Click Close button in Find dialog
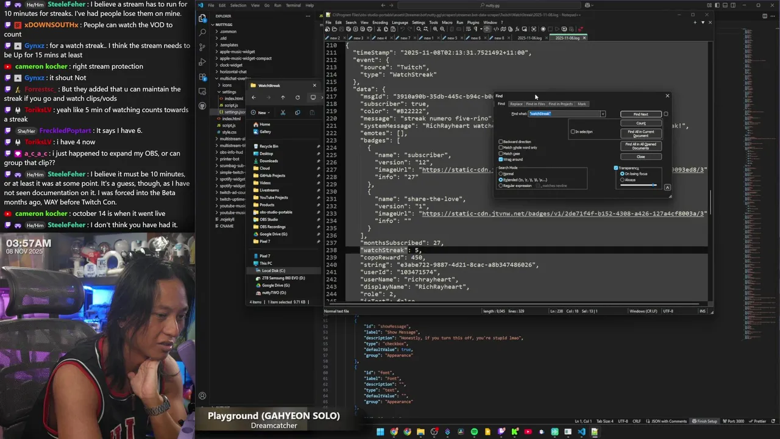The height and width of the screenshot is (439, 780). [x=641, y=157]
